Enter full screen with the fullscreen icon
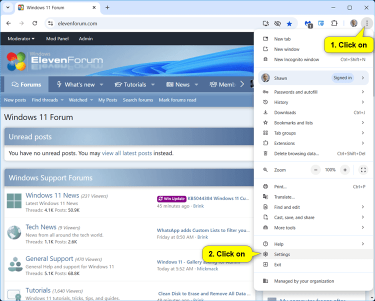 tap(363, 169)
